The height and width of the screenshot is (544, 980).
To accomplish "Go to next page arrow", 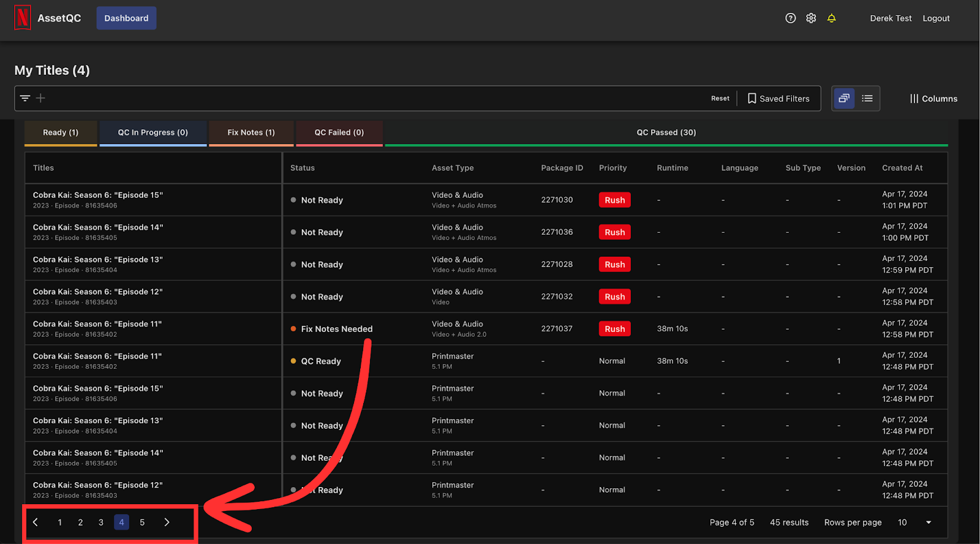I will [x=167, y=523].
